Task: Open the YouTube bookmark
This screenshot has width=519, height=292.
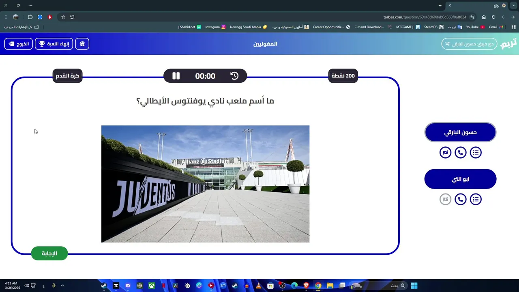Action: [x=475, y=27]
